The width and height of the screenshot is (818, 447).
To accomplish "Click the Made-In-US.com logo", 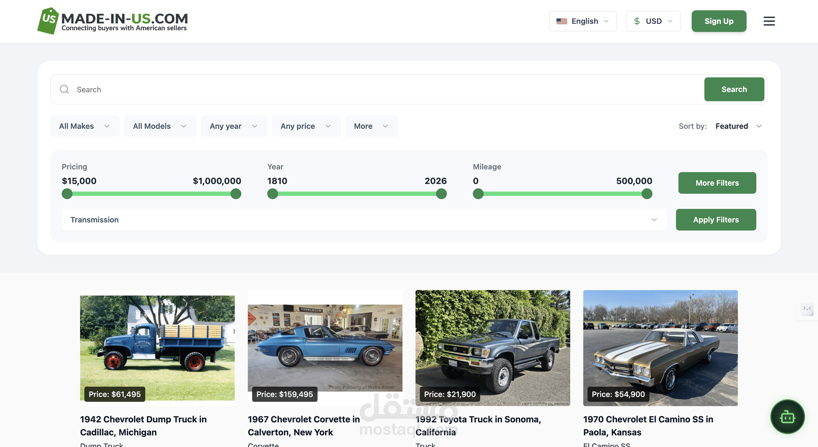I will click(113, 21).
